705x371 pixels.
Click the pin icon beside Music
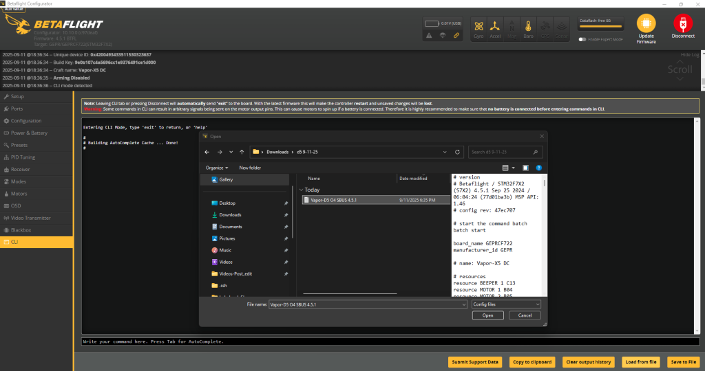coord(286,250)
